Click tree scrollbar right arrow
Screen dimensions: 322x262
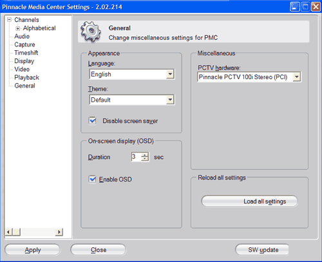(x=59, y=232)
